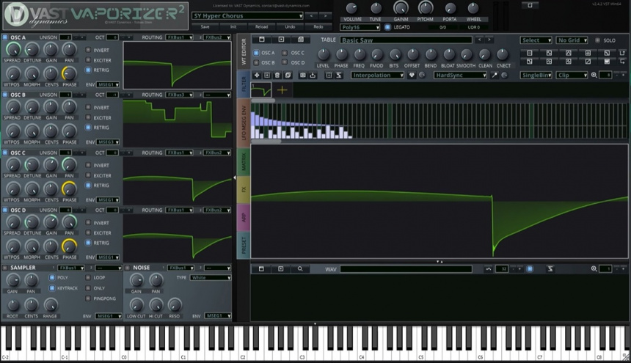This screenshot has height=363, width=631.
Task: Click the TABLE name field showing Basic Saw
Action: pyautogui.click(x=406, y=40)
